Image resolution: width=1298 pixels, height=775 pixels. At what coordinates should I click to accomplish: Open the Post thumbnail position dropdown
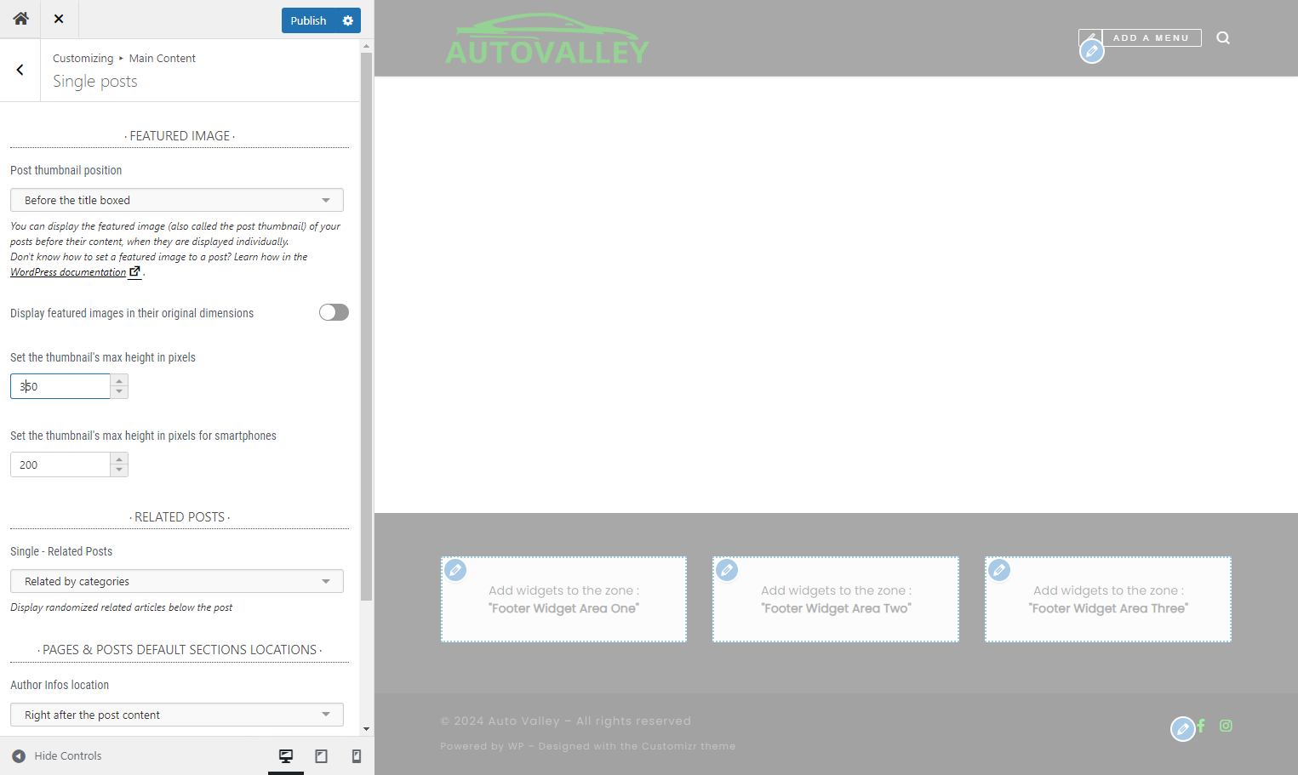177,200
